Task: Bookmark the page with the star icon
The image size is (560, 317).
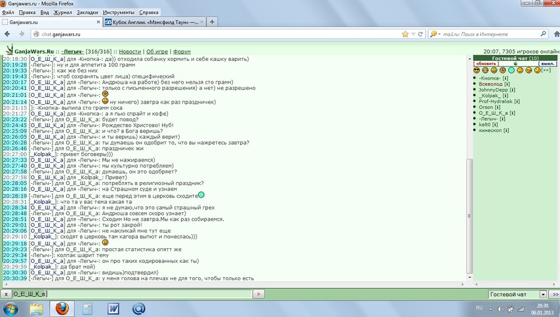Action: tap(405, 34)
